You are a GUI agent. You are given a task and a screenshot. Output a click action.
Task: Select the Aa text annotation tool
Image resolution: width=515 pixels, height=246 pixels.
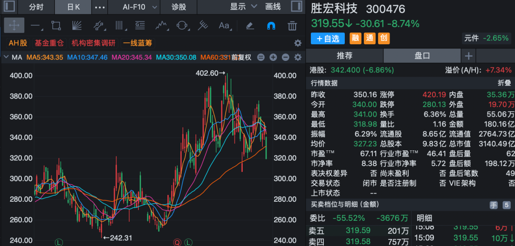click(224, 25)
